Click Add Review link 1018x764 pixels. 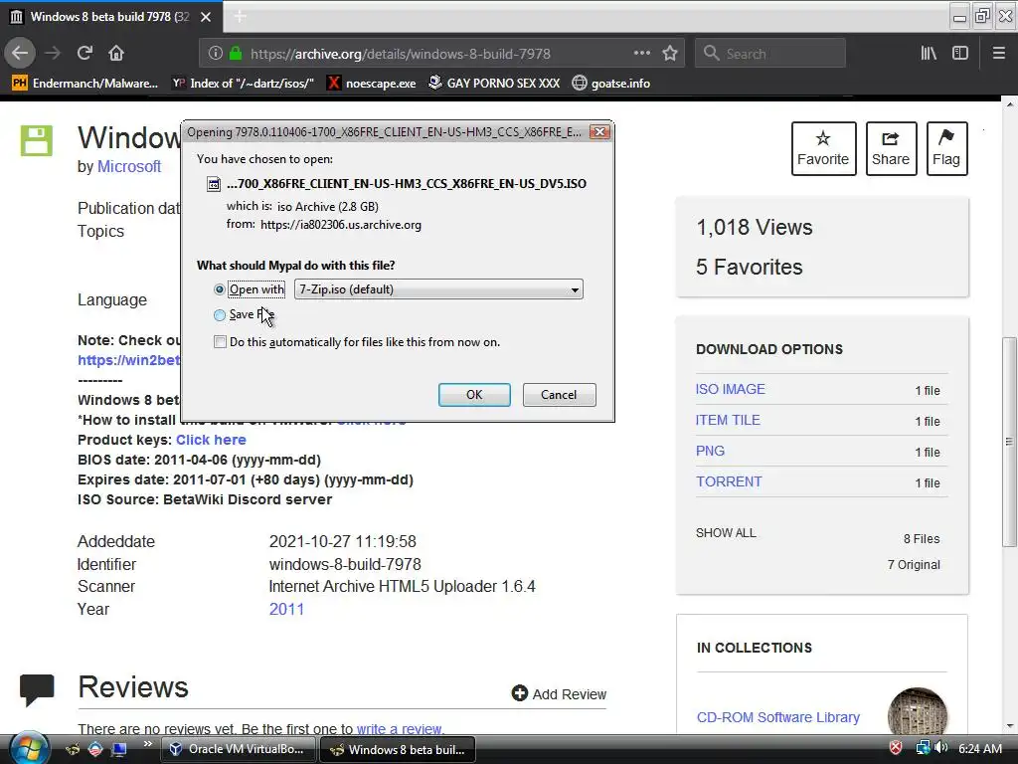[559, 693]
